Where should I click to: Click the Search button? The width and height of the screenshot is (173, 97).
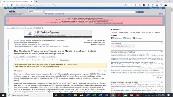[140, 12]
